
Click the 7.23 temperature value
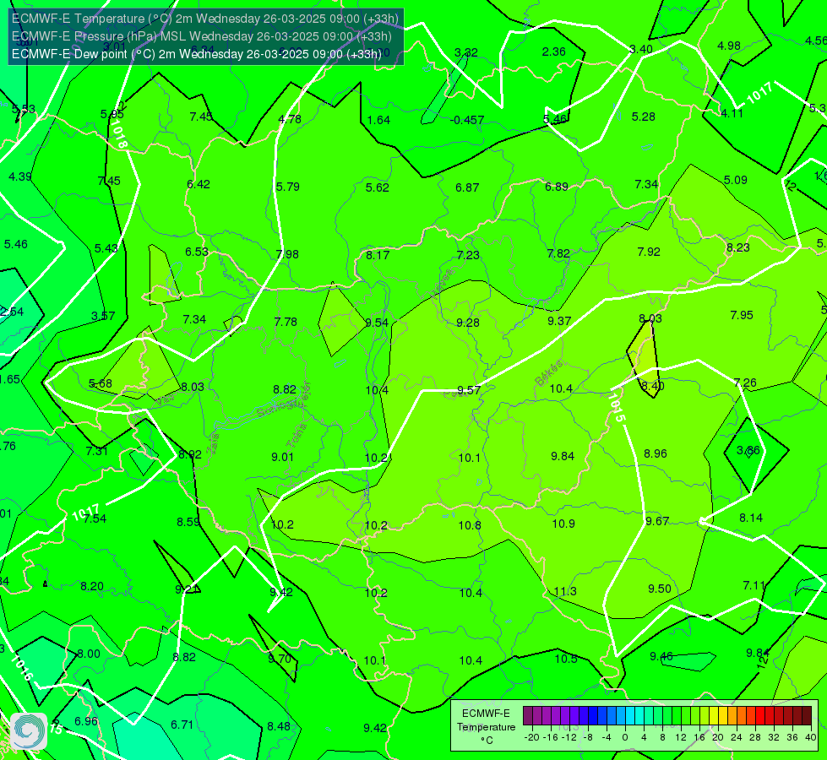point(468,255)
